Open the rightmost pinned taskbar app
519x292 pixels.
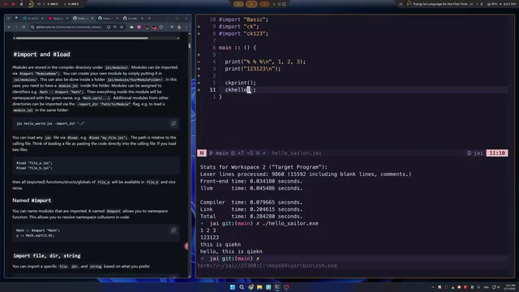[x=286, y=287]
